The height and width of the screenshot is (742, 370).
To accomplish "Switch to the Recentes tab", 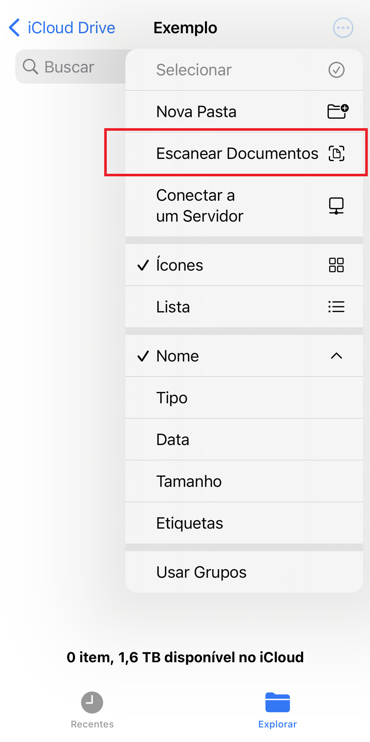I will pos(92,708).
